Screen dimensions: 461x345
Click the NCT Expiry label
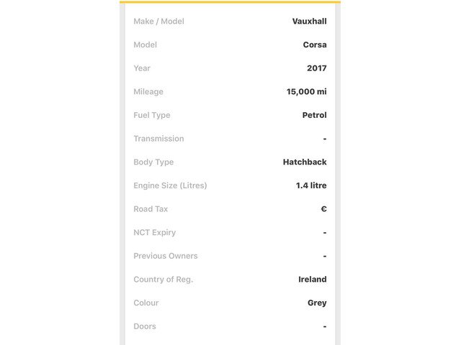coord(155,233)
